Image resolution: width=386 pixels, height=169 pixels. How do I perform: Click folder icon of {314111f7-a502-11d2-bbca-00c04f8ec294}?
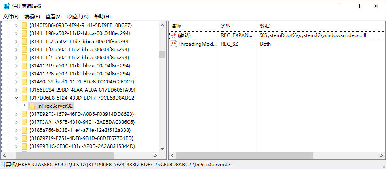pos(24,58)
